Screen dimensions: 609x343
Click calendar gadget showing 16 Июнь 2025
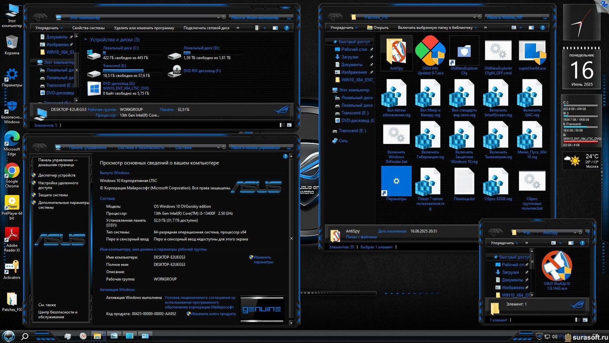click(582, 69)
